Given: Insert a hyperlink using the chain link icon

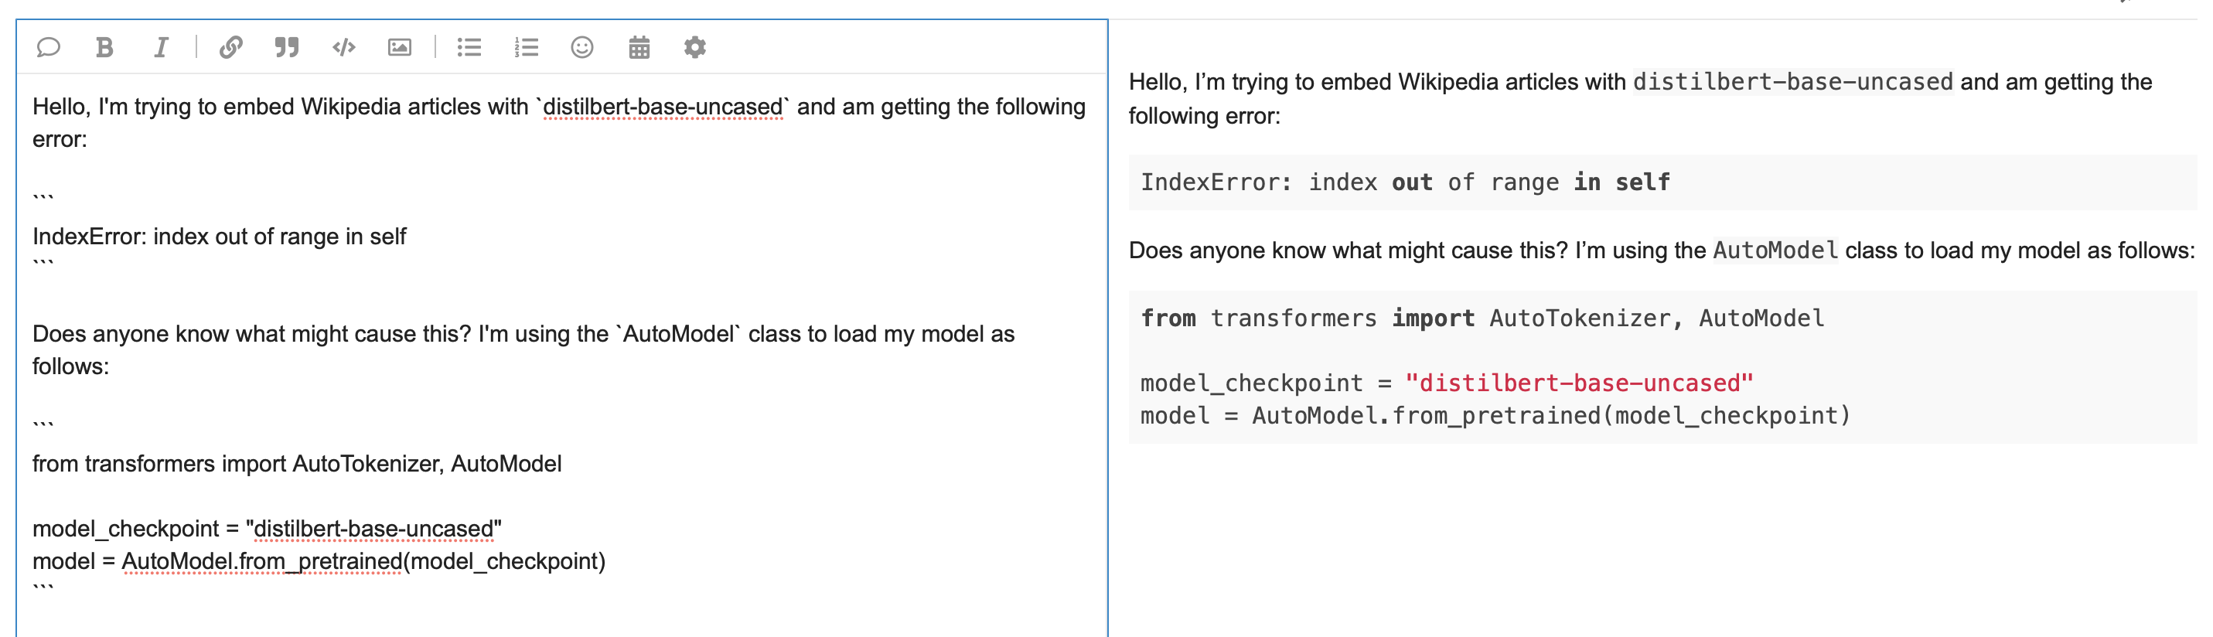Looking at the screenshot, I should [230, 47].
